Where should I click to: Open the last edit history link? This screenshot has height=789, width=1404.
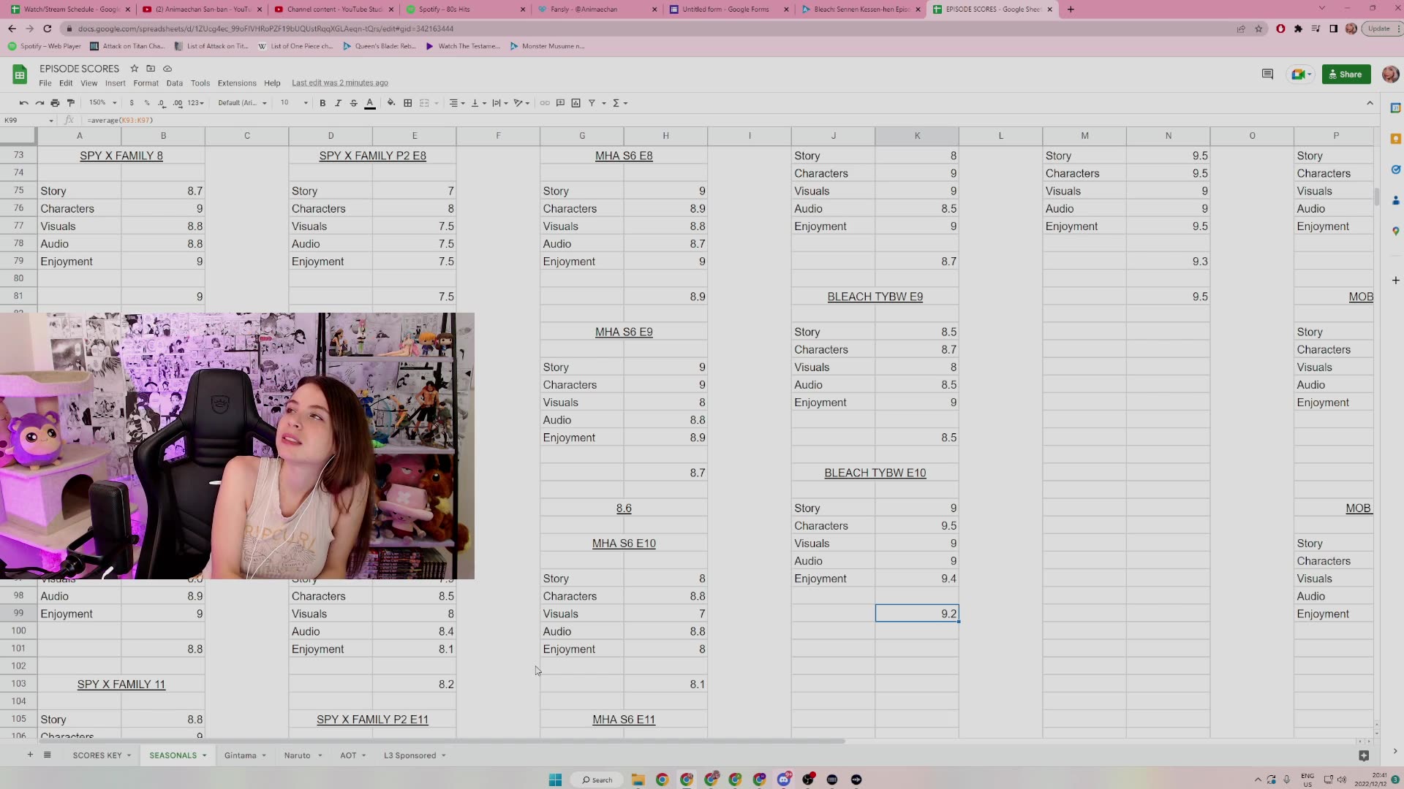[x=340, y=83]
